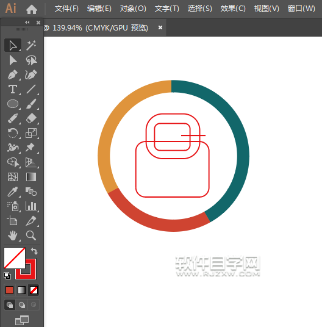The height and width of the screenshot is (327, 322).
Task: Open the 编辑(E) menu
Action: [99, 9]
